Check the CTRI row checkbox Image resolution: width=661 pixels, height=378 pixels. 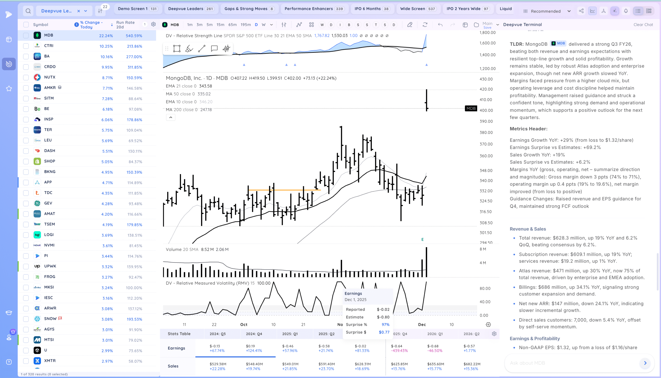click(26, 46)
